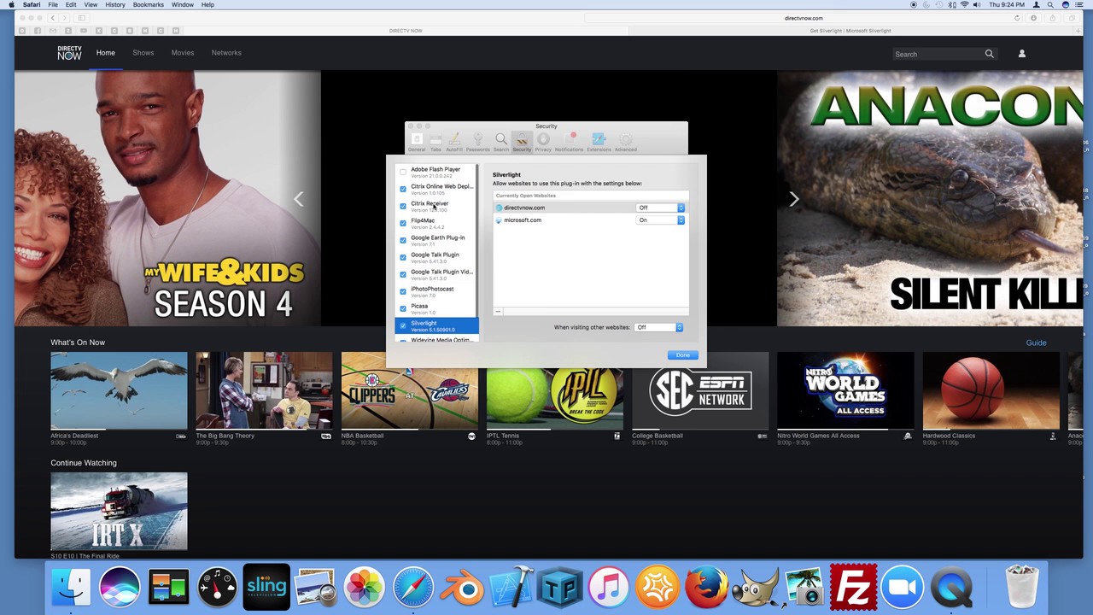Screen dimensions: 1093x615
Task: Launch Blender from the Dock
Action: click(462, 588)
